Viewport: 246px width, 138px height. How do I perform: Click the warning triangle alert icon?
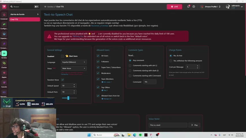pyautogui.click(x=49, y=37)
